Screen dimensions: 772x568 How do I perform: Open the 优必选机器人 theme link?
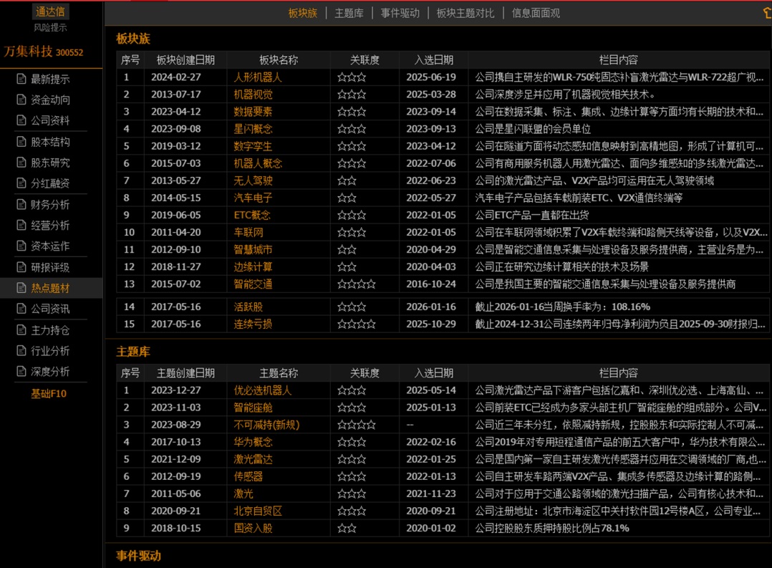(262, 390)
